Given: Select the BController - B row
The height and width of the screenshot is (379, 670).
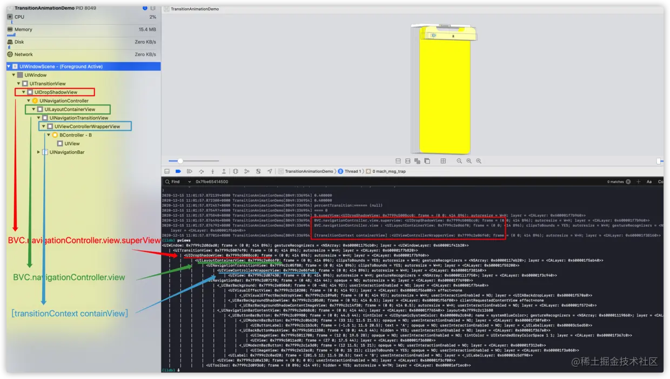Looking at the screenshot, I should coord(83,135).
